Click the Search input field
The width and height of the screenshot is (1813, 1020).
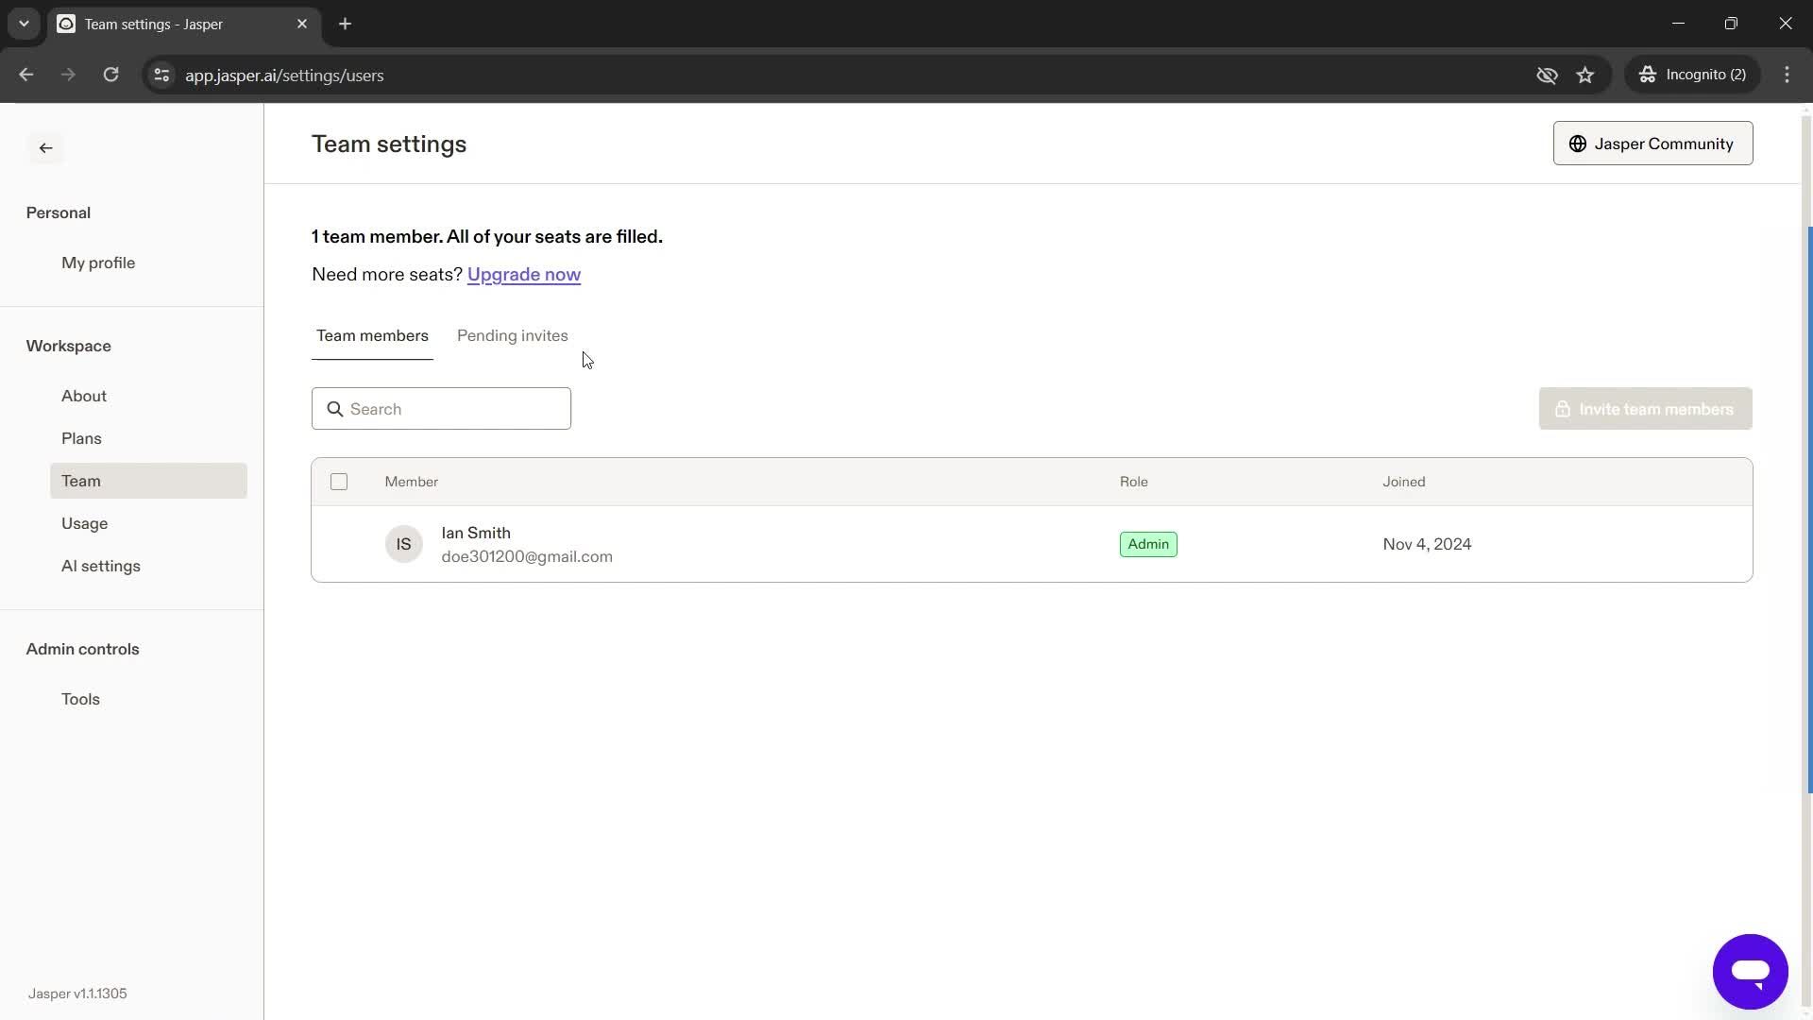click(x=441, y=409)
